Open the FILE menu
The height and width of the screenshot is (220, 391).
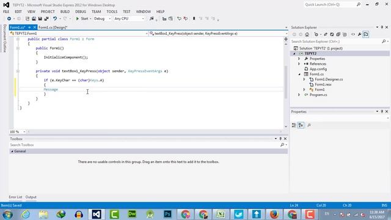6,12
